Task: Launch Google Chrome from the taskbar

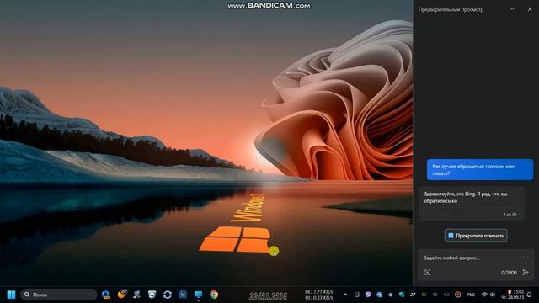Action: click(214, 295)
